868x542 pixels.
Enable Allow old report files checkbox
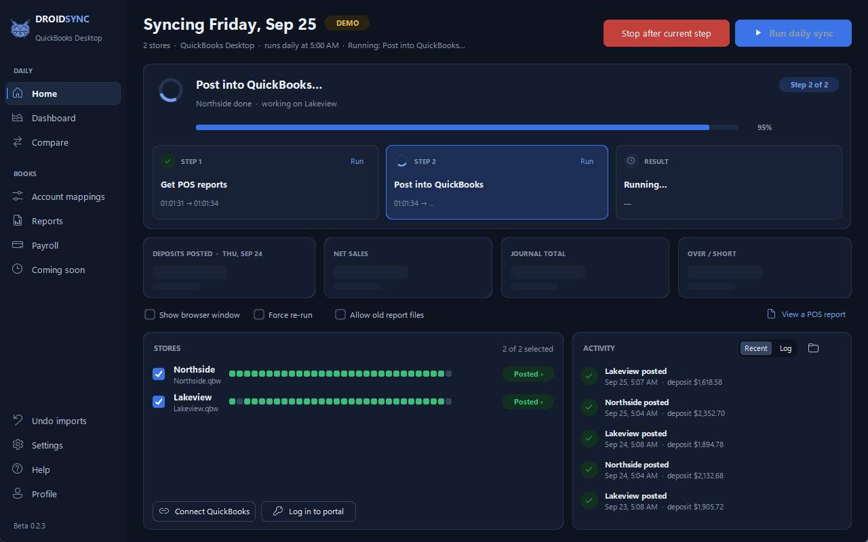click(x=340, y=314)
